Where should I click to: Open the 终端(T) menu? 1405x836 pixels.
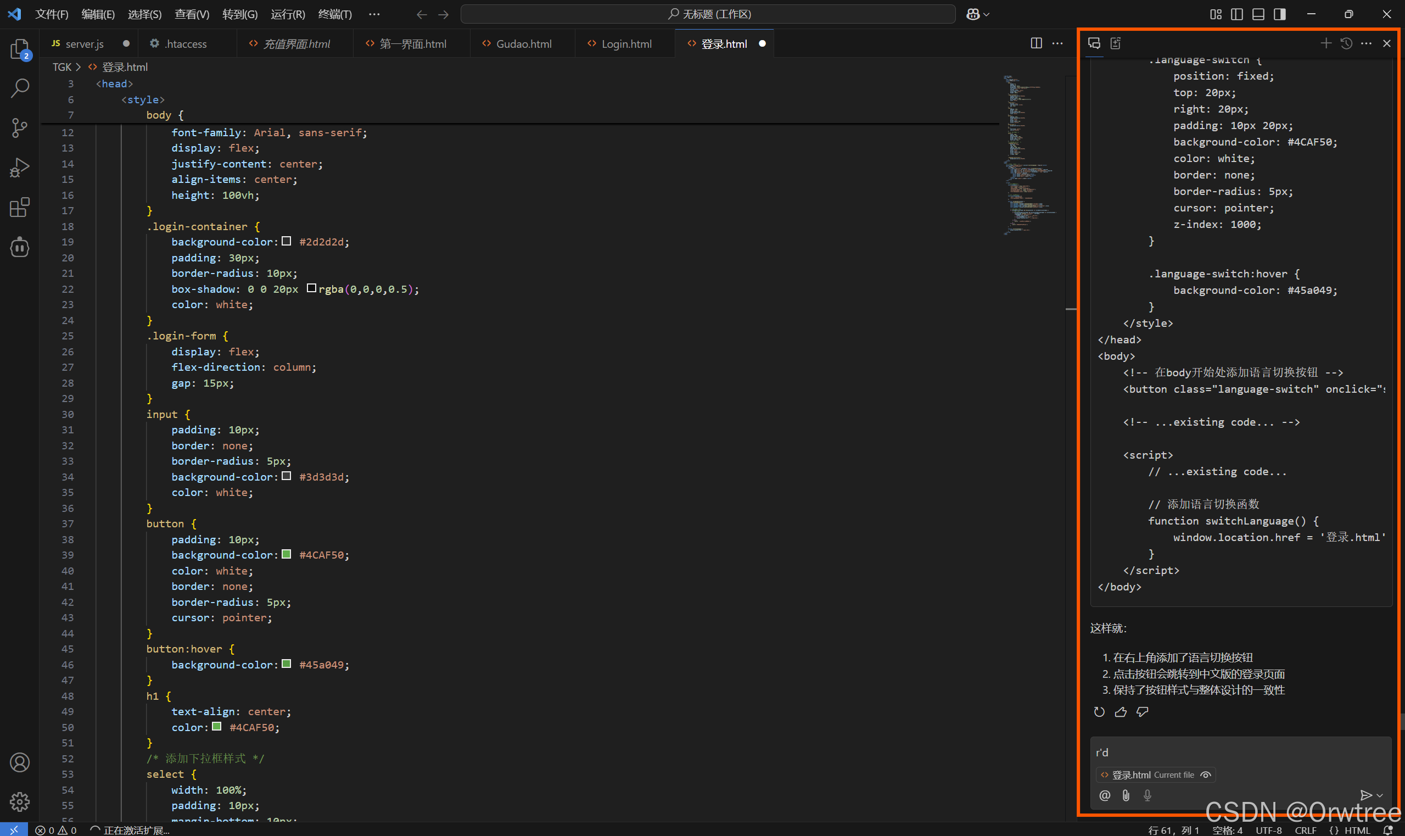(x=334, y=14)
